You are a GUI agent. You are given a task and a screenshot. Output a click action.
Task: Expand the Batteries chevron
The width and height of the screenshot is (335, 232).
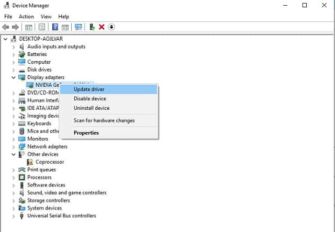pyautogui.click(x=14, y=54)
